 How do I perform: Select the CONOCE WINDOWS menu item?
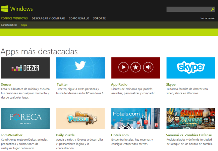pos(14,18)
